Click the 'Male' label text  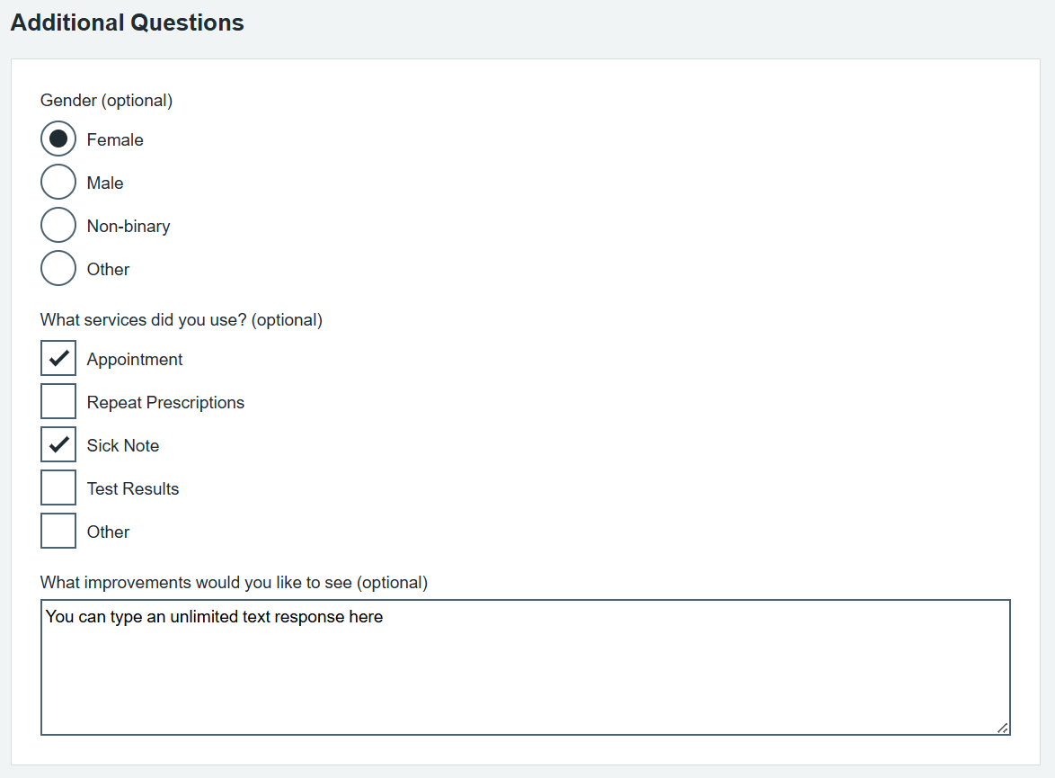pyautogui.click(x=105, y=183)
